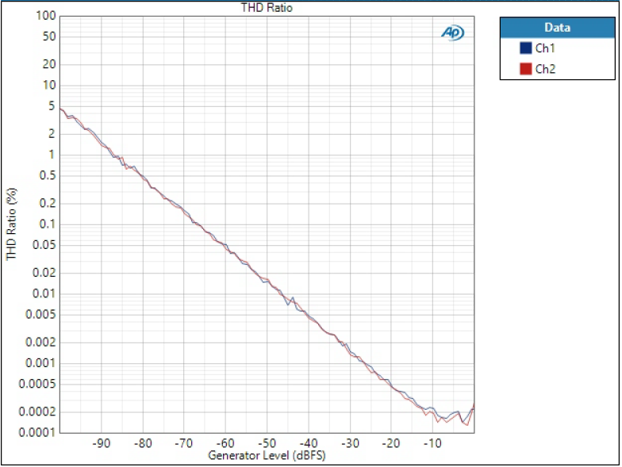Click the 0.0001 value on Y axis
622x467 pixels.
pyautogui.click(x=37, y=432)
